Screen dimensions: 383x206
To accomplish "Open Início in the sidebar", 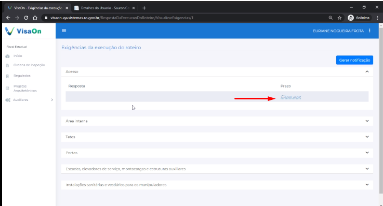I will point(18,56).
